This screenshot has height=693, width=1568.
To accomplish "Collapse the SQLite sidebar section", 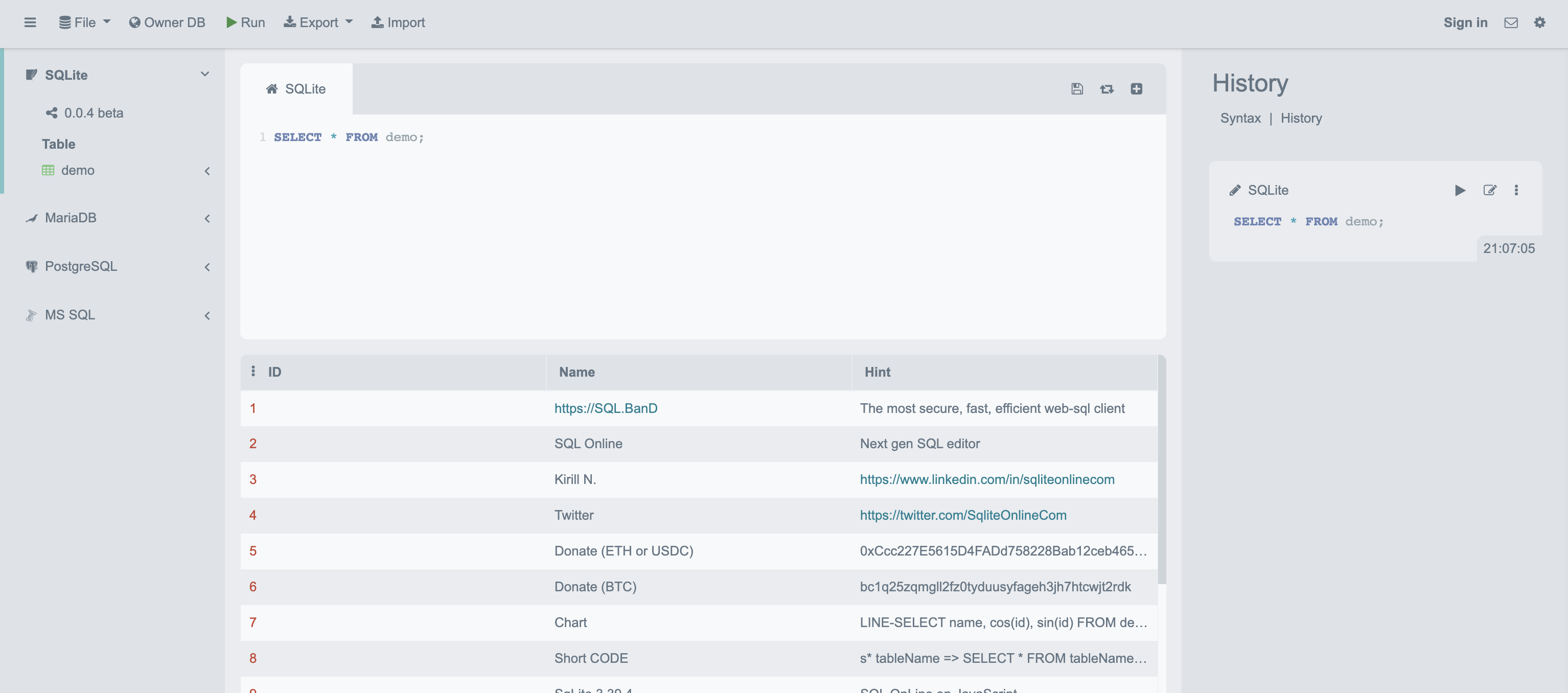I will 205,74.
